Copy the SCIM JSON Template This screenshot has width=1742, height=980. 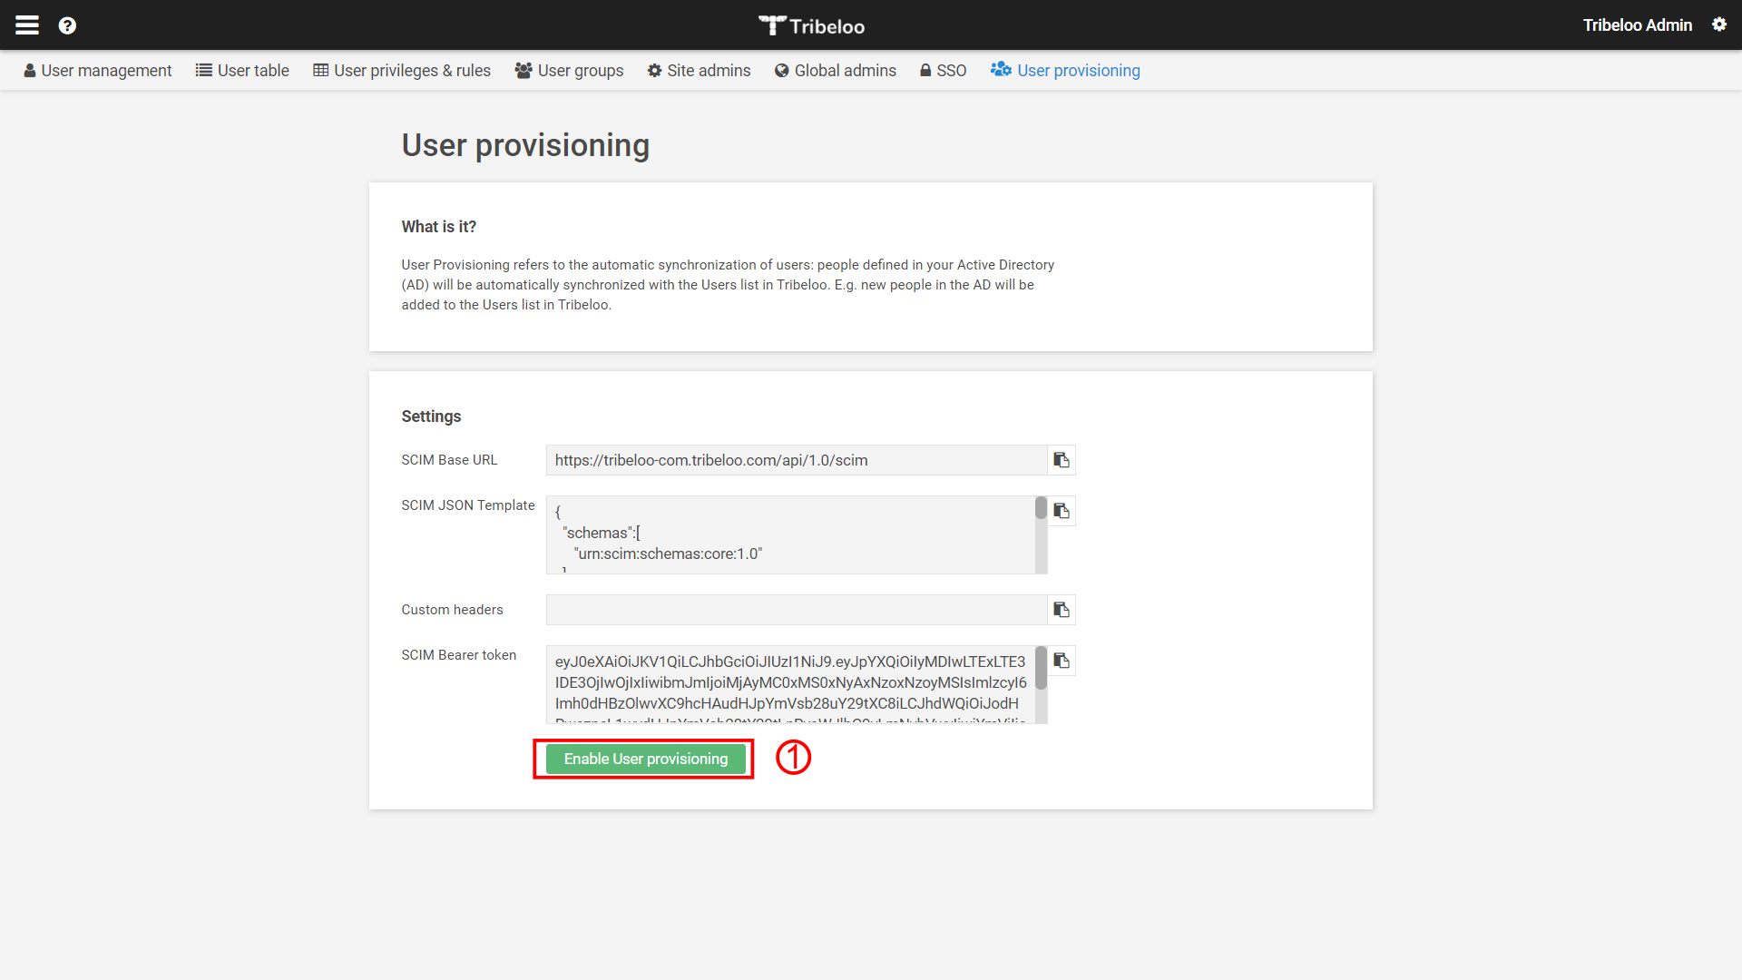[x=1062, y=511]
